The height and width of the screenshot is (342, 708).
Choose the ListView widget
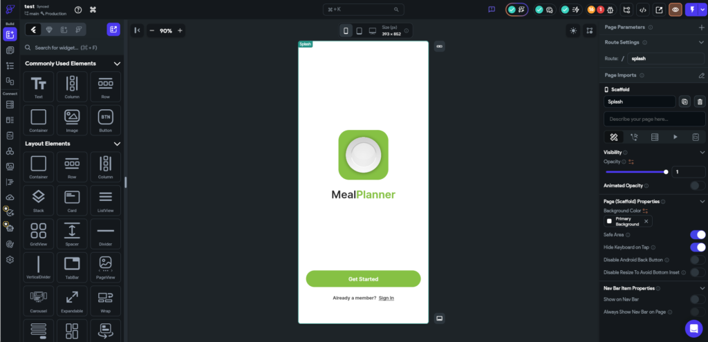pos(105,200)
